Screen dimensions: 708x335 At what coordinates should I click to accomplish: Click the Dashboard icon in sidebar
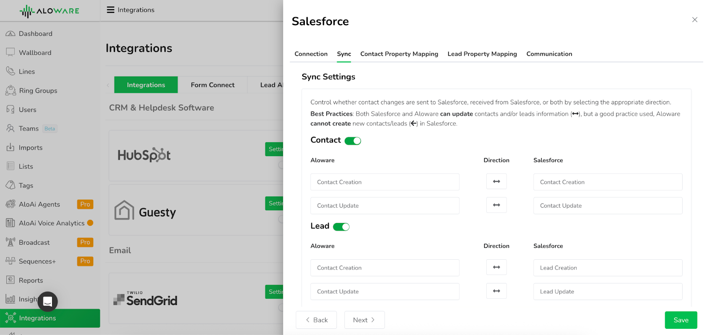click(x=10, y=34)
